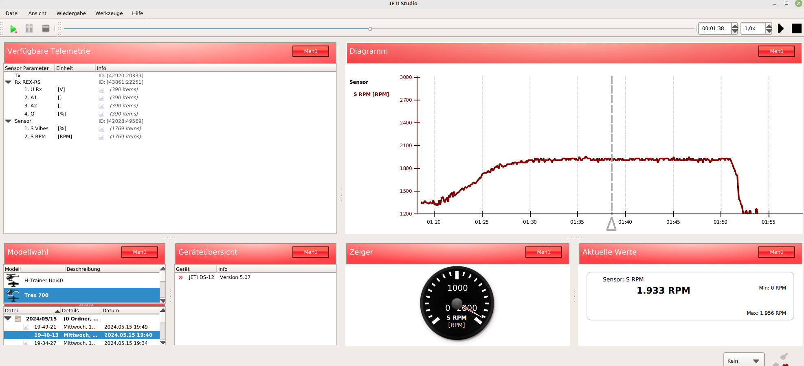The width and height of the screenshot is (804, 366).
Task: Click the chart icon in the U Rx row
Action: (102, 90)
